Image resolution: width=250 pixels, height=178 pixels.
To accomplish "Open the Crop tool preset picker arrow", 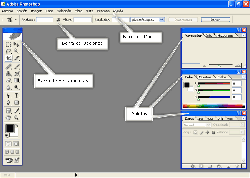I will (x=15, y=20).
